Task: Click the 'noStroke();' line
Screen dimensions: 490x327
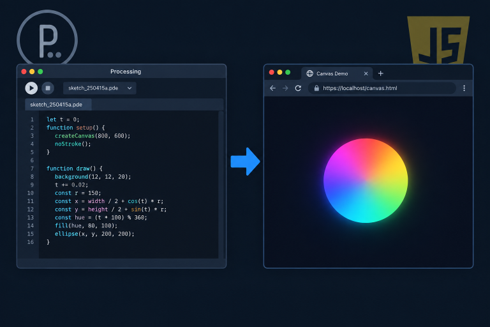Action: pyautogui.click(x=73, y=144)
